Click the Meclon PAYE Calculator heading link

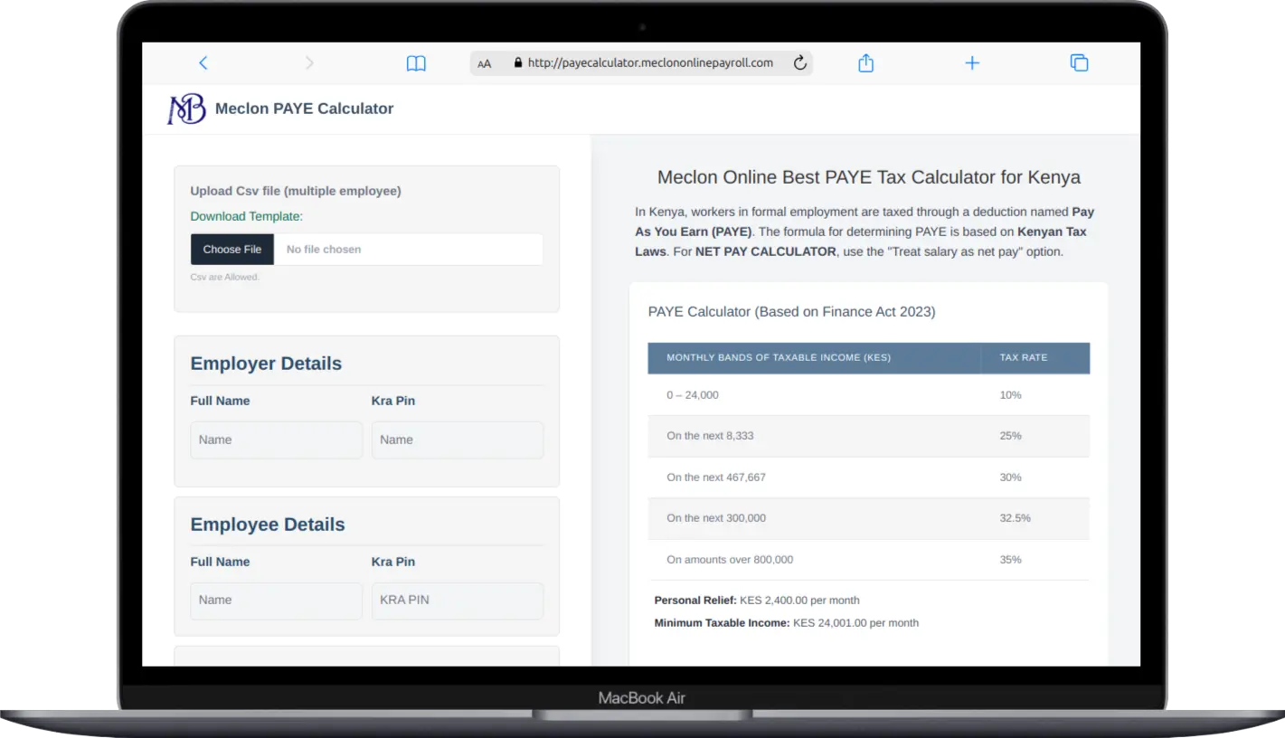[x=304, y=109]
